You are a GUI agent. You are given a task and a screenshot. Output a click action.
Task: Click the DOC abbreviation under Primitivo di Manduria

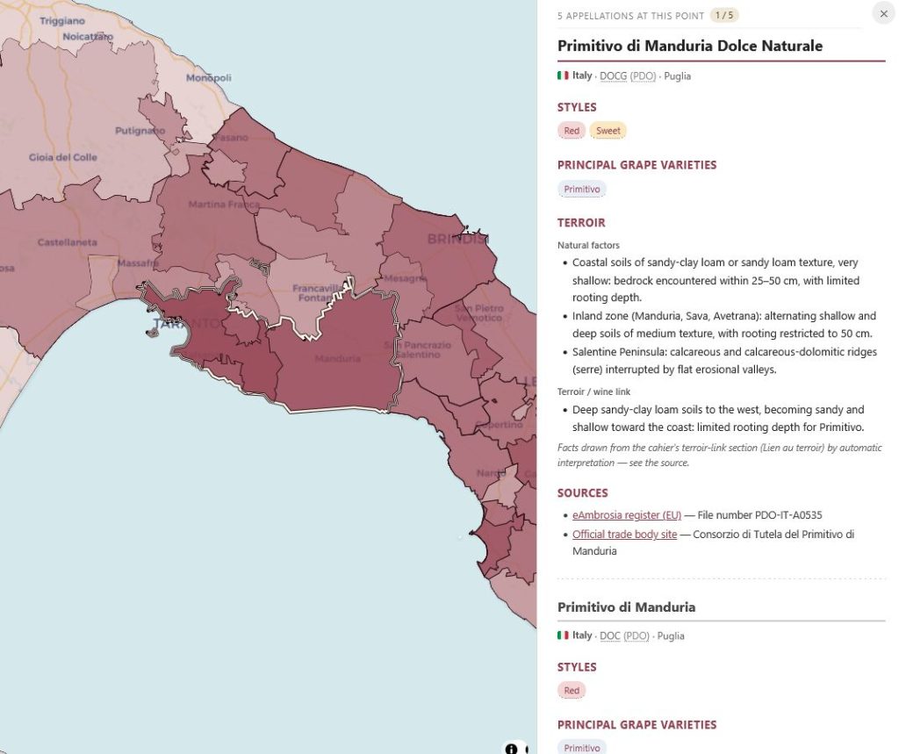click(610, 636)
